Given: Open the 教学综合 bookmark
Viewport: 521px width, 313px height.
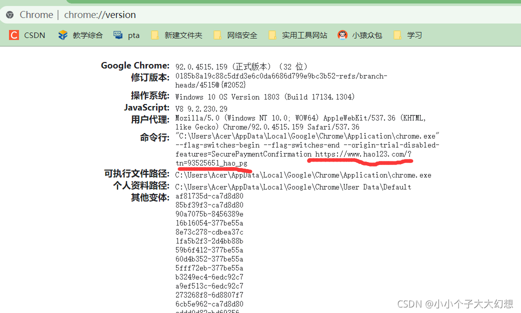Looking at the screenshot, I should tap(80, 35).
